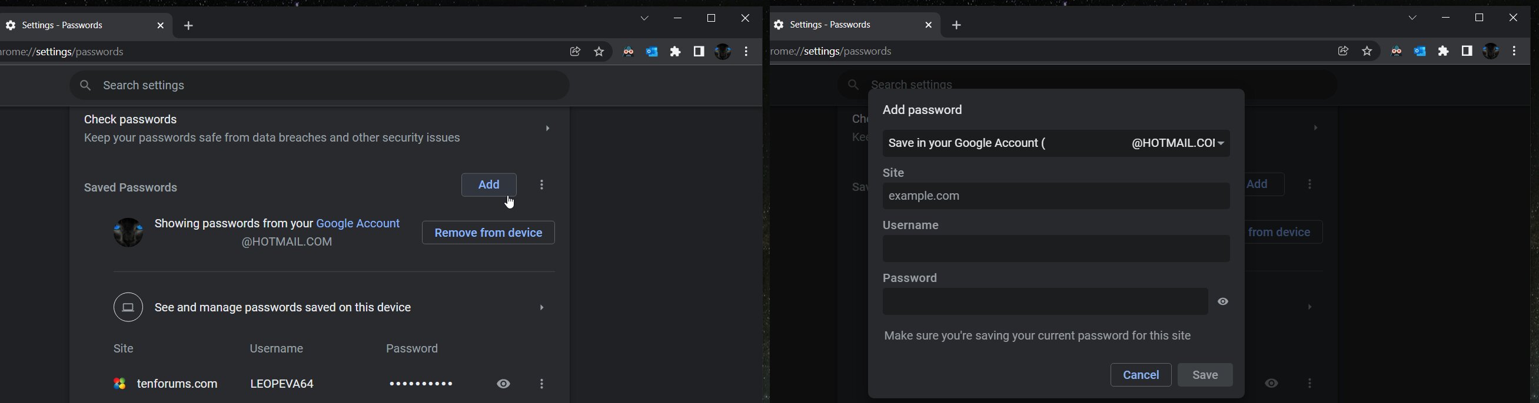This screenshot has width=1539, height=403.
Task: Click the share icon in the left window toolbar
Action: pos(575,52)
